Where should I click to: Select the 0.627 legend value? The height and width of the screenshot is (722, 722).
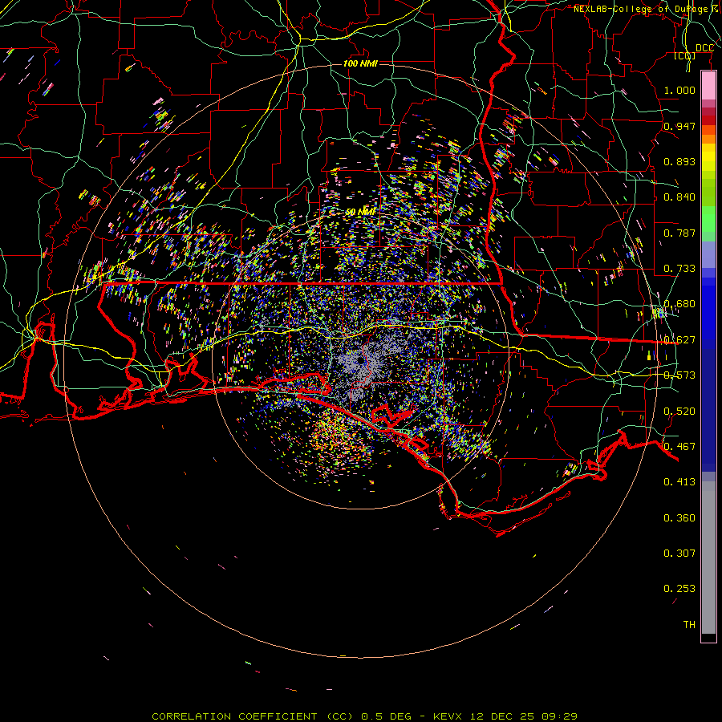[679, 340]
